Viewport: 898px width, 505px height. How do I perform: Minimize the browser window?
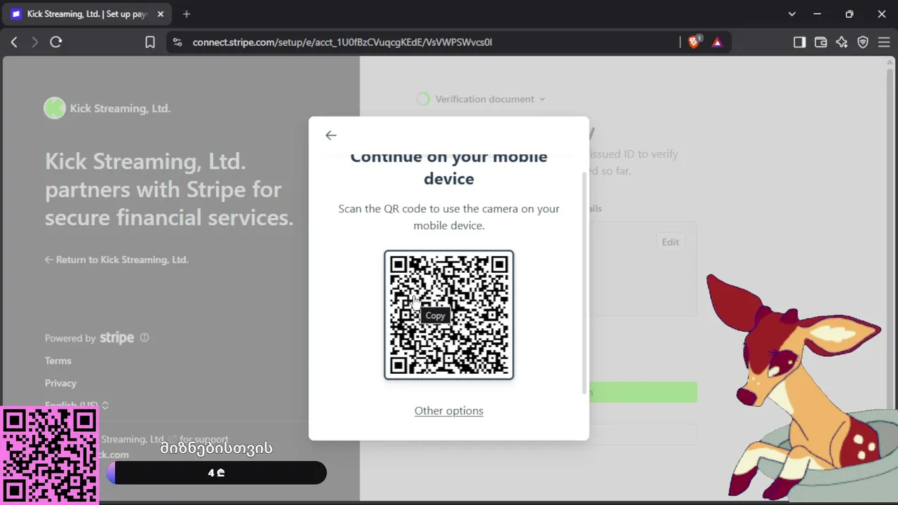click(817, 14)
